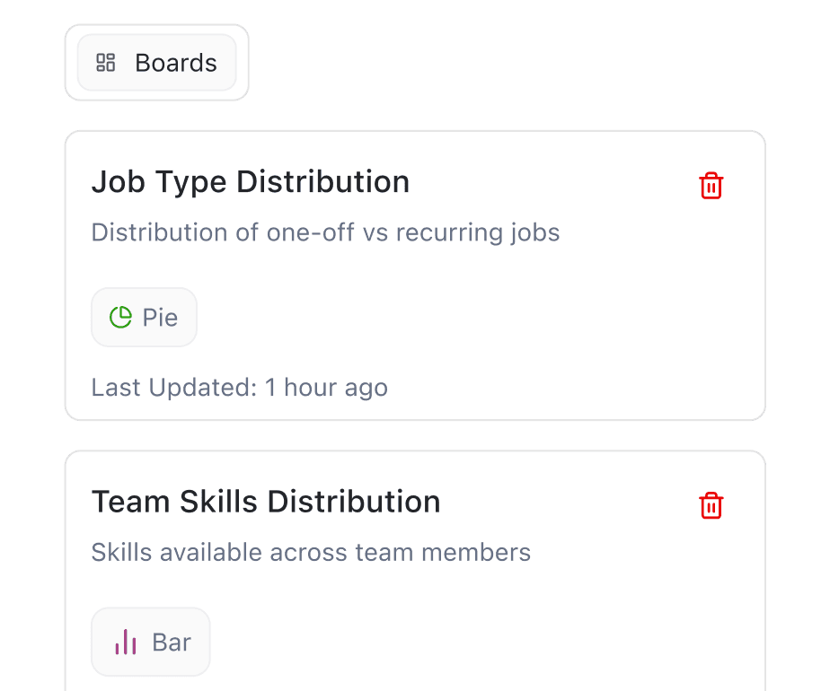Click the description under Job Type Distribution
The height and width of the screenshot is (691, 830).
[x=324, y=232]
